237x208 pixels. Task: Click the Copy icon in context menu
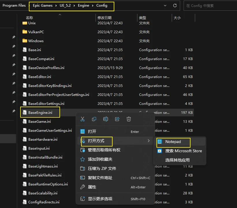tap(94, 119)
